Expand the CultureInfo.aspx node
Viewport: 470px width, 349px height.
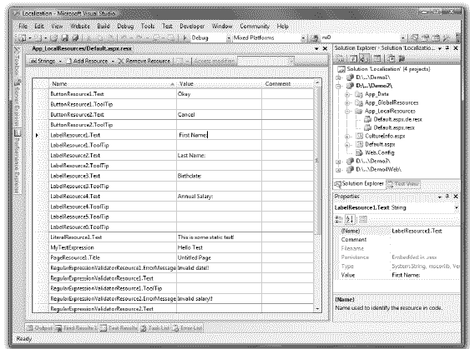(347, 137)
